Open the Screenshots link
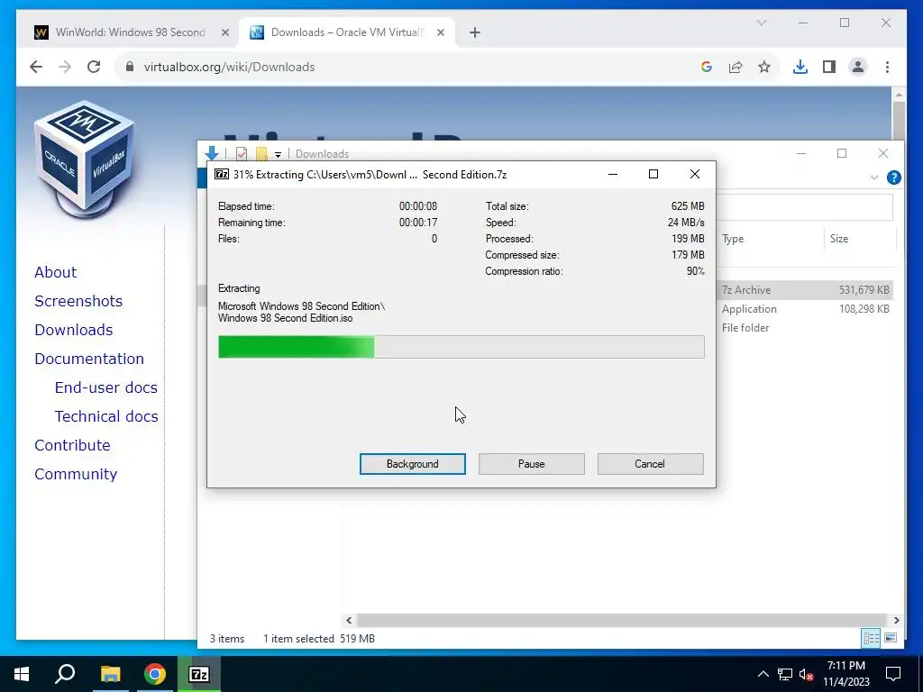Screen dimensions: 923x692 78,301
